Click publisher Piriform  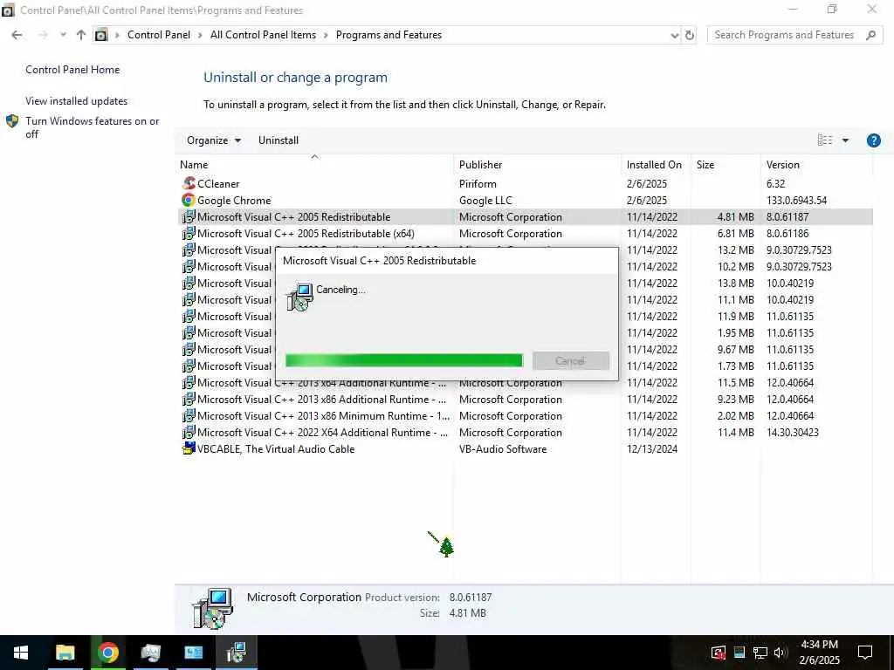(478, 183)
